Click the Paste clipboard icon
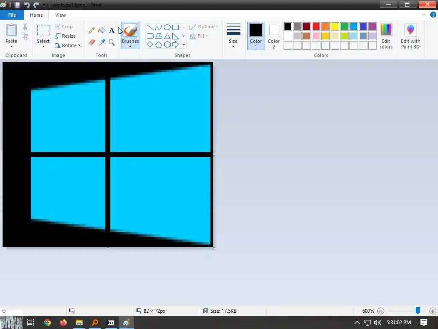Viewport: 438px width, 329px height. point(12,30)
